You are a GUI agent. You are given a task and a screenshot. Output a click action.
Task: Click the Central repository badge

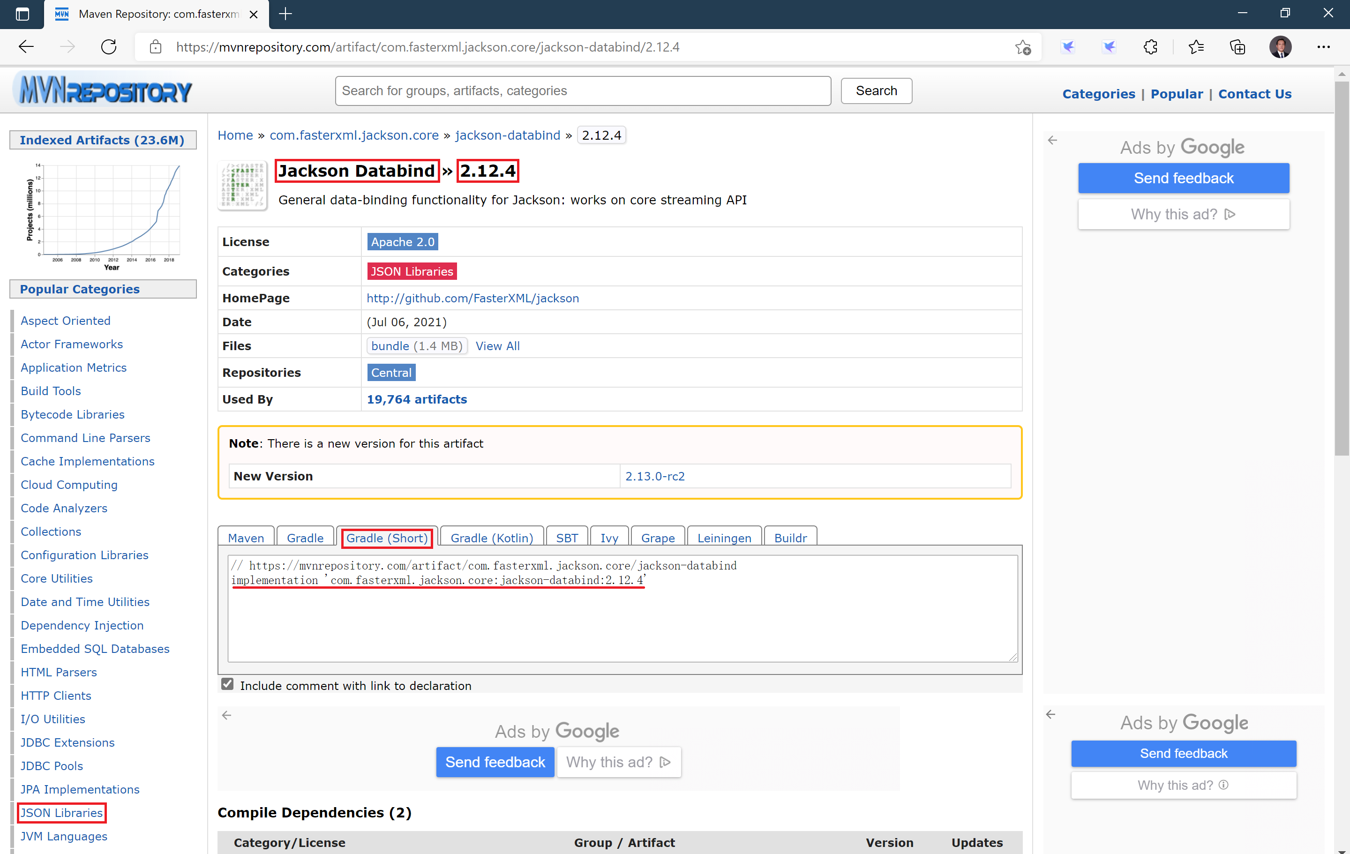391,372
